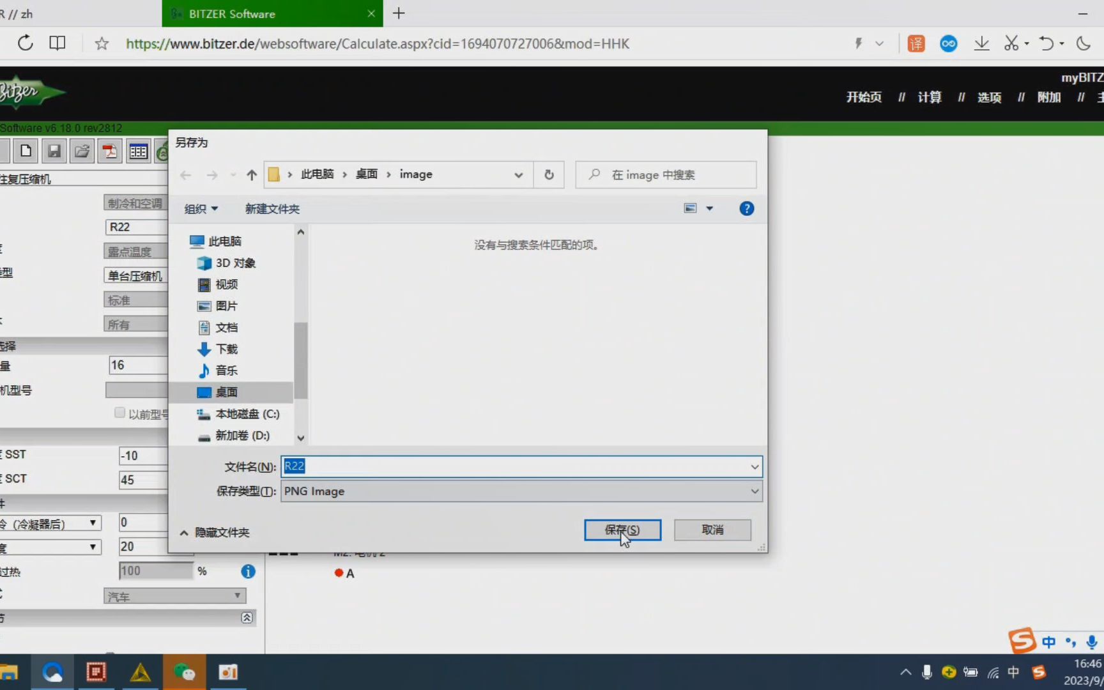1104x690 pixels.
Task: Select 视频 in the navigation tree
Action: point(218,284)
